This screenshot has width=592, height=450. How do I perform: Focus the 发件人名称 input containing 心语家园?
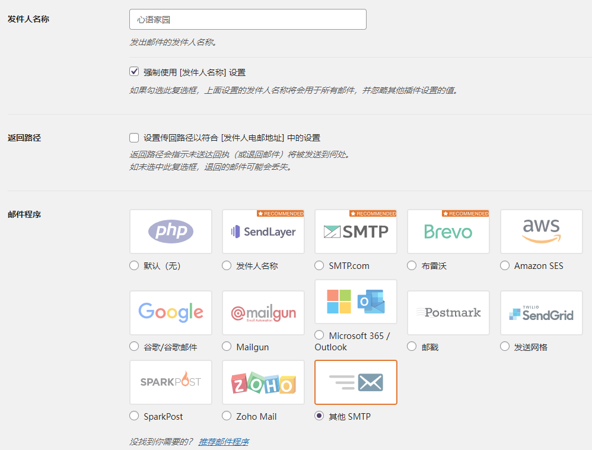248,19
